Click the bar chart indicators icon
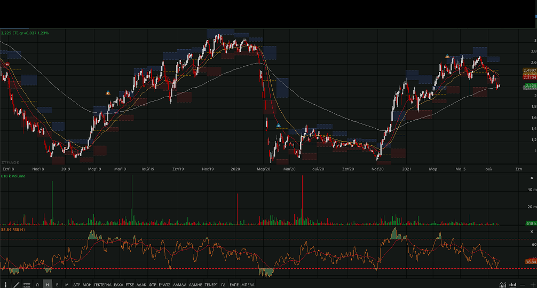The width and height of the screenshot is (537, 288). tap(512, 285)
